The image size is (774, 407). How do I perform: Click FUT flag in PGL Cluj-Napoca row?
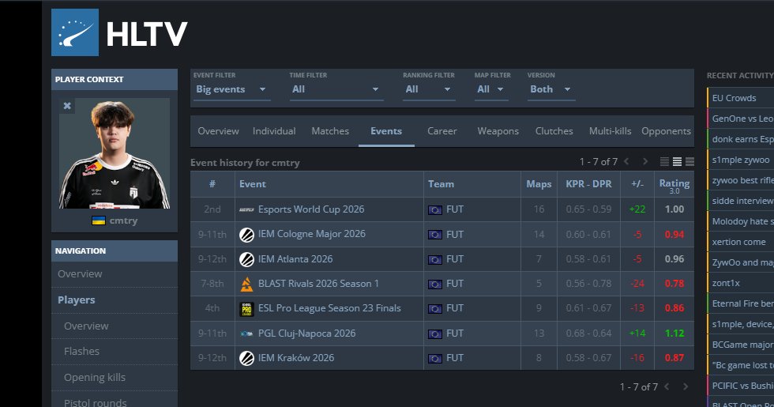[435, 334]
